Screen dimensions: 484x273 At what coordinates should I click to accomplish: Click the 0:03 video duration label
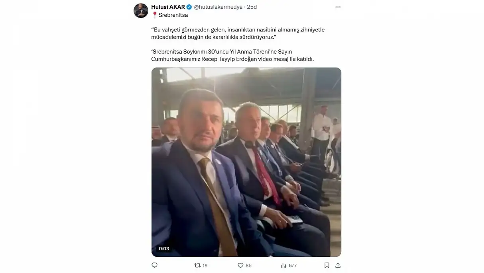(164, 249)
